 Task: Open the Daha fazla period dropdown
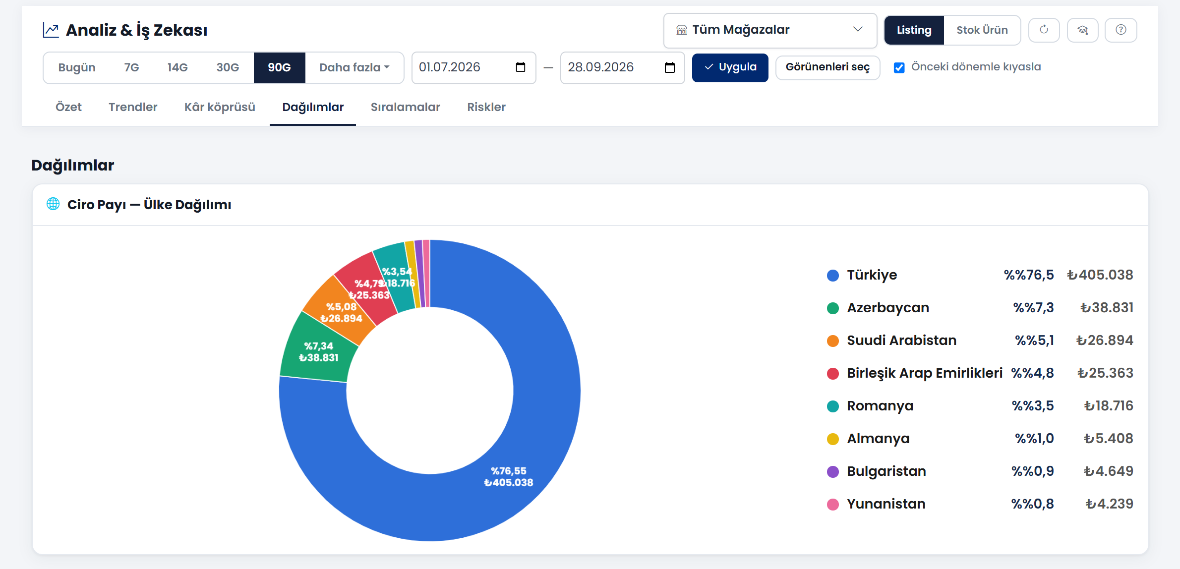click(x=354, y=67)
